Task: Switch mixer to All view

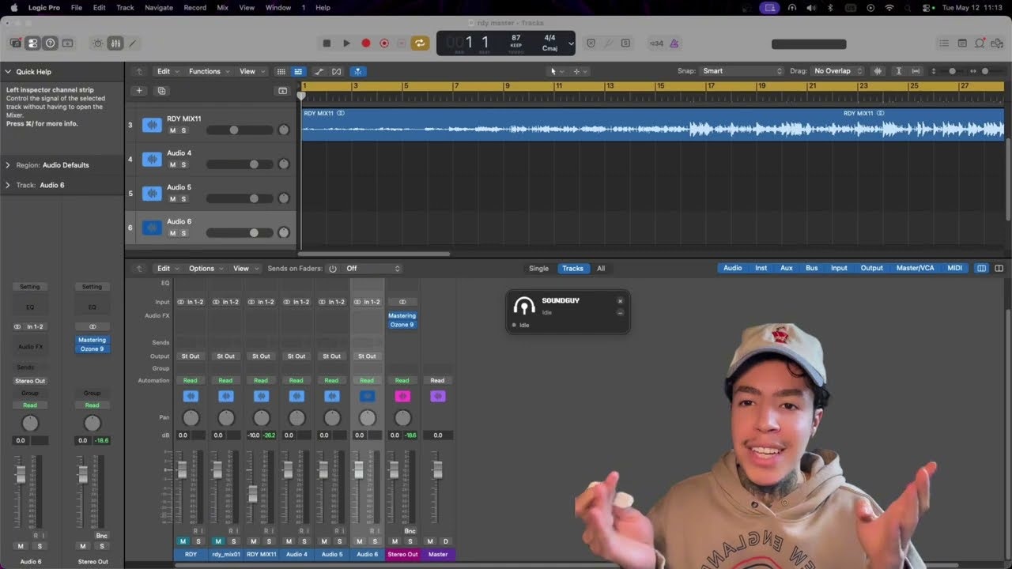Action: [601, 269]
